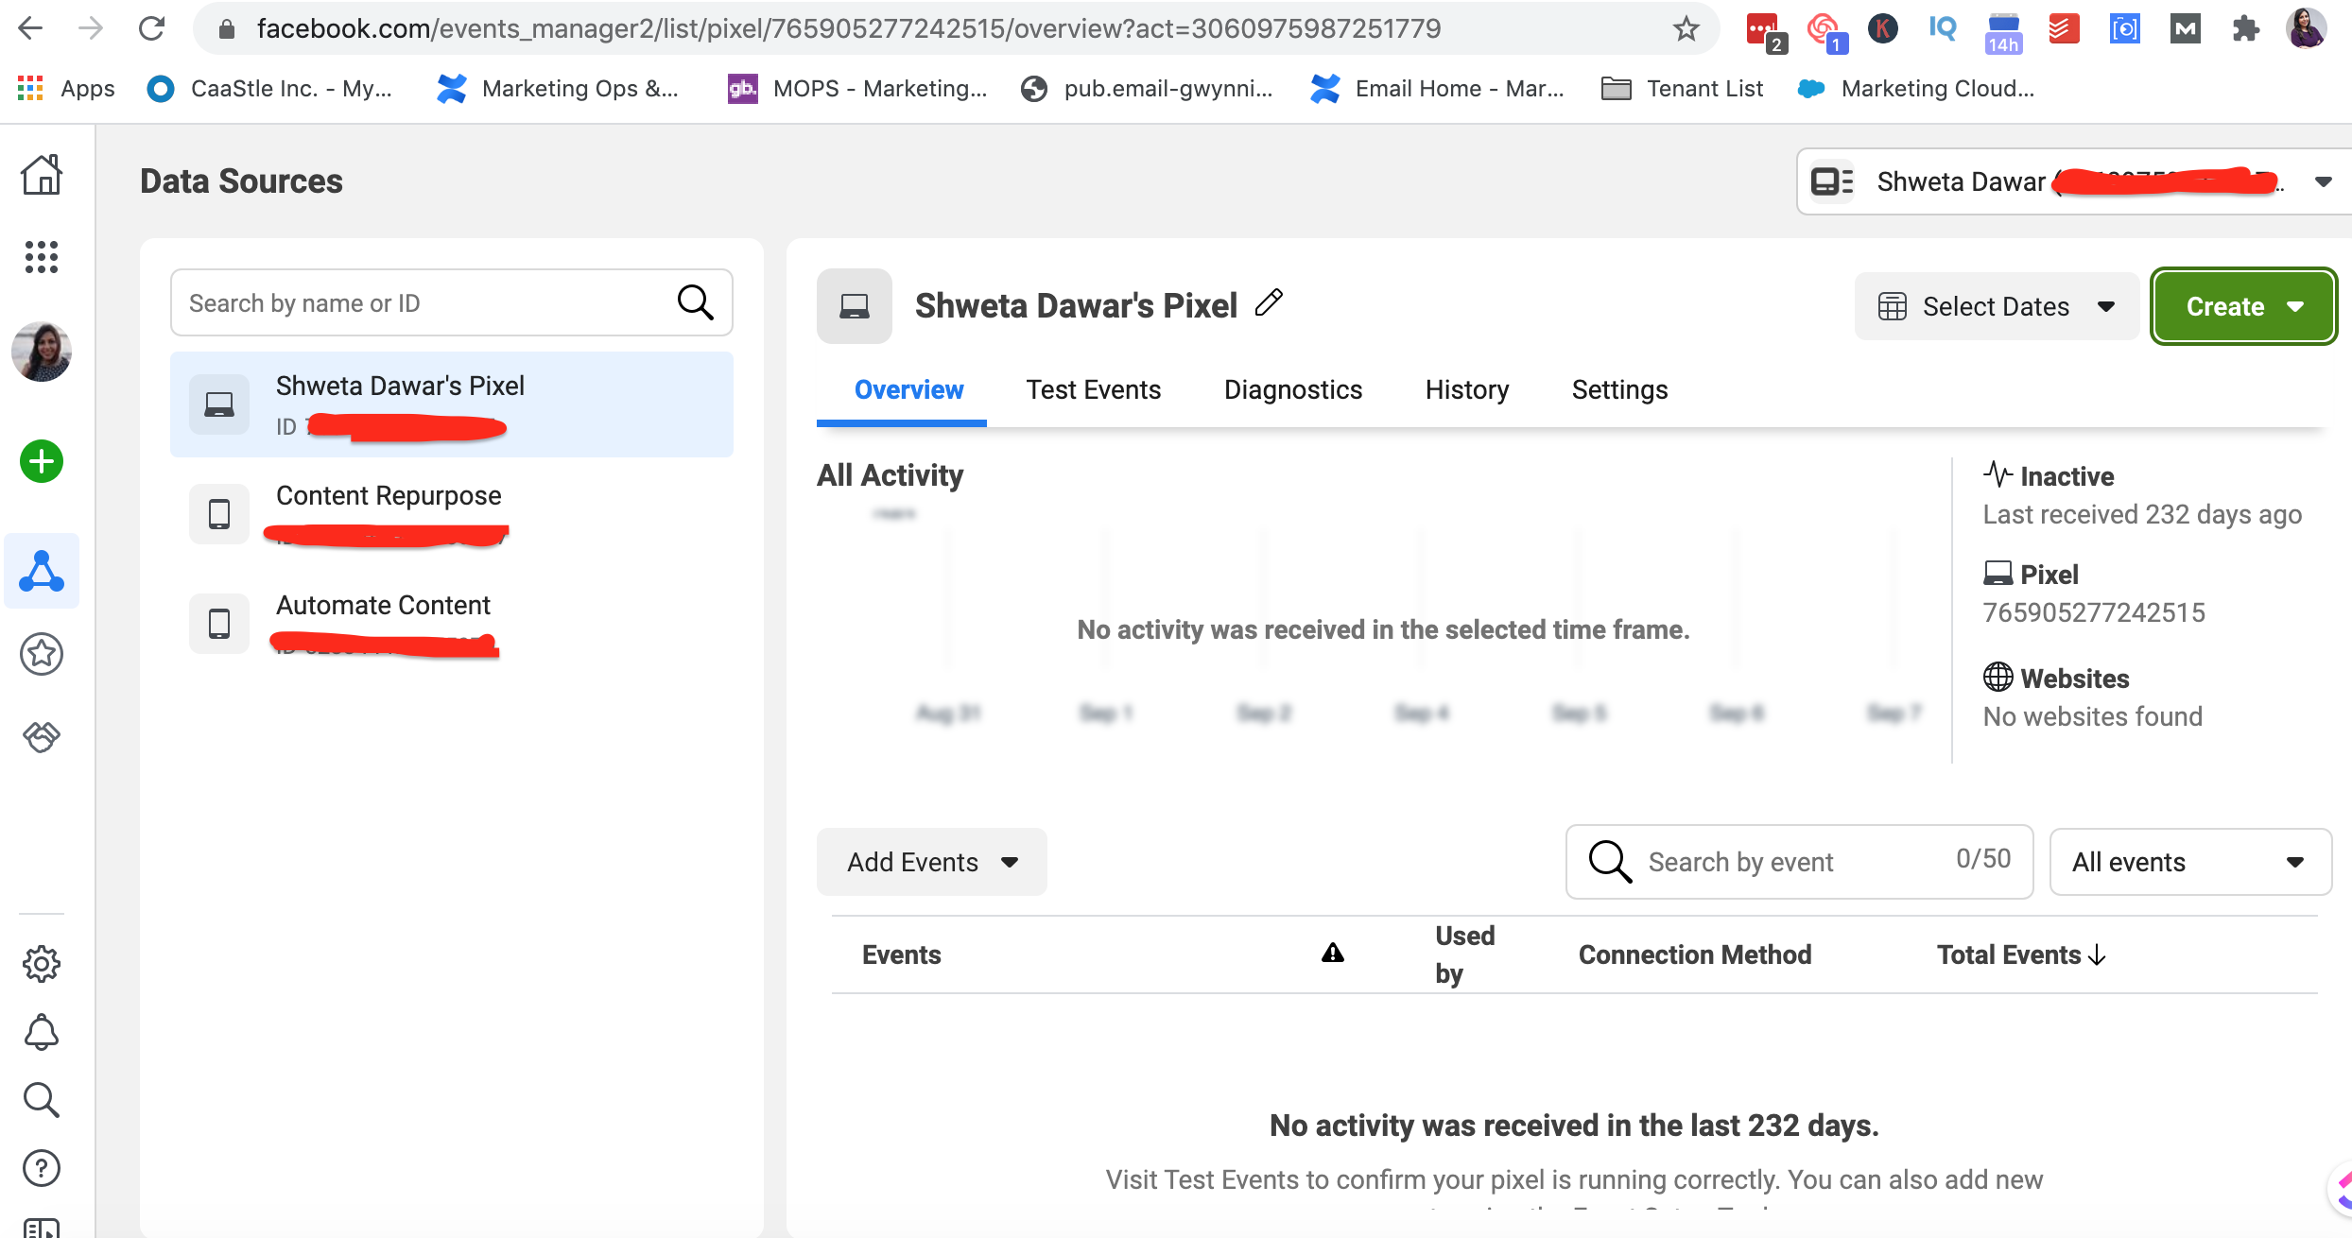The width and height of the screenshot is (2352, 1238).
Task: Click the Todoist extension icon
Action: [x=2064, y=29]
